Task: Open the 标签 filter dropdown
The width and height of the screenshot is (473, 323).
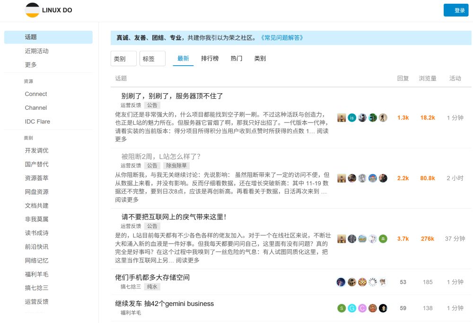Action: click(x=152, y=59)
